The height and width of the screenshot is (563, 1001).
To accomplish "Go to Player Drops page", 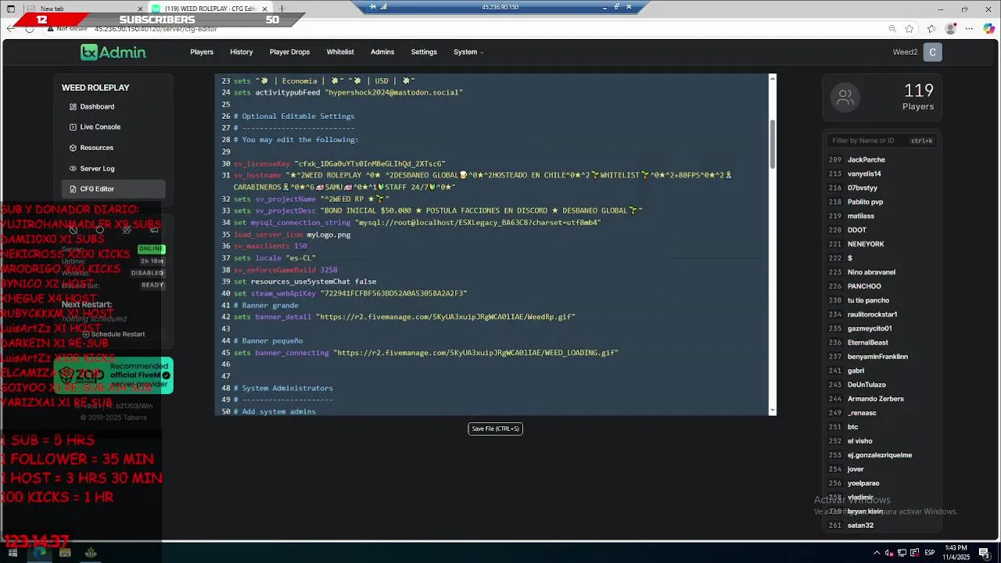I will pos(289,52).
